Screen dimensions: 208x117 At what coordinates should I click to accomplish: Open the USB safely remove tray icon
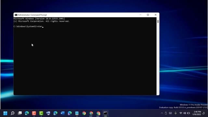(x=166, y=113)
